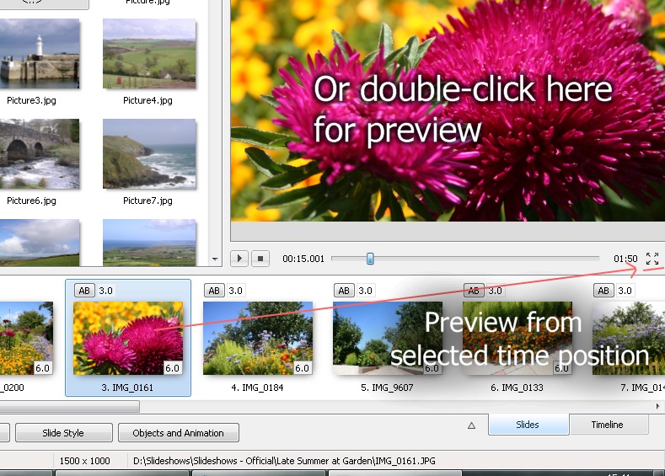665x476 pixels.
Task: Click the Picture7.jpg file name
Action: pyautogui.click(x=147, y=201)
